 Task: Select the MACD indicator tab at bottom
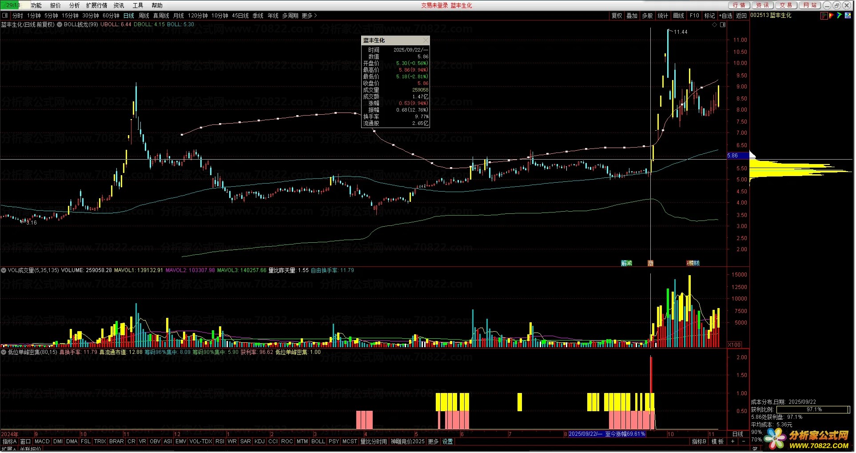(x=42, y=442)
